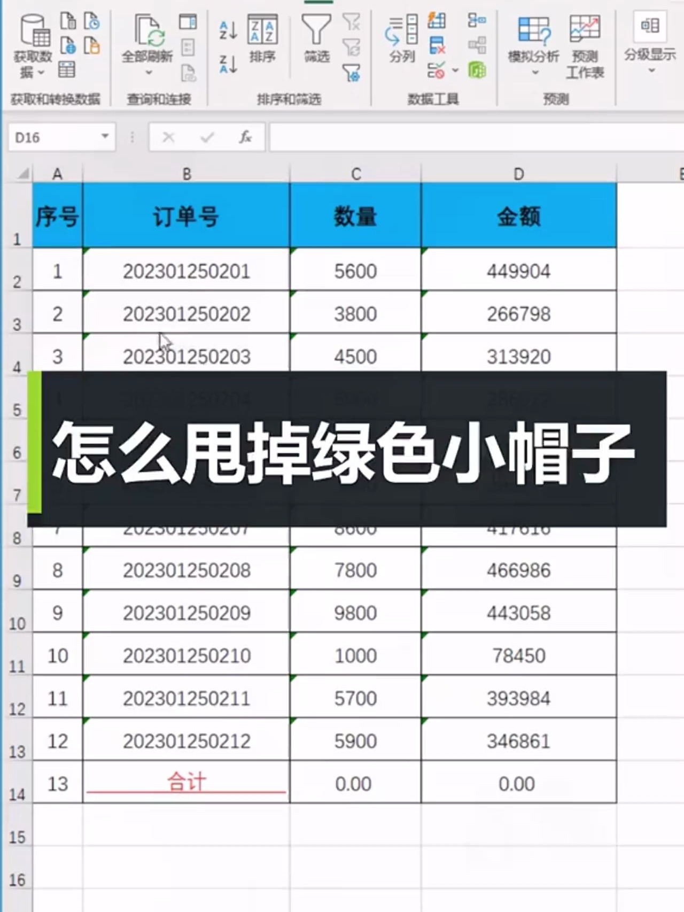The height and width of the screenshot is (912, 684).
Task: Expand the 全部刷新 dropdown arrow
Action: [149, 72]
